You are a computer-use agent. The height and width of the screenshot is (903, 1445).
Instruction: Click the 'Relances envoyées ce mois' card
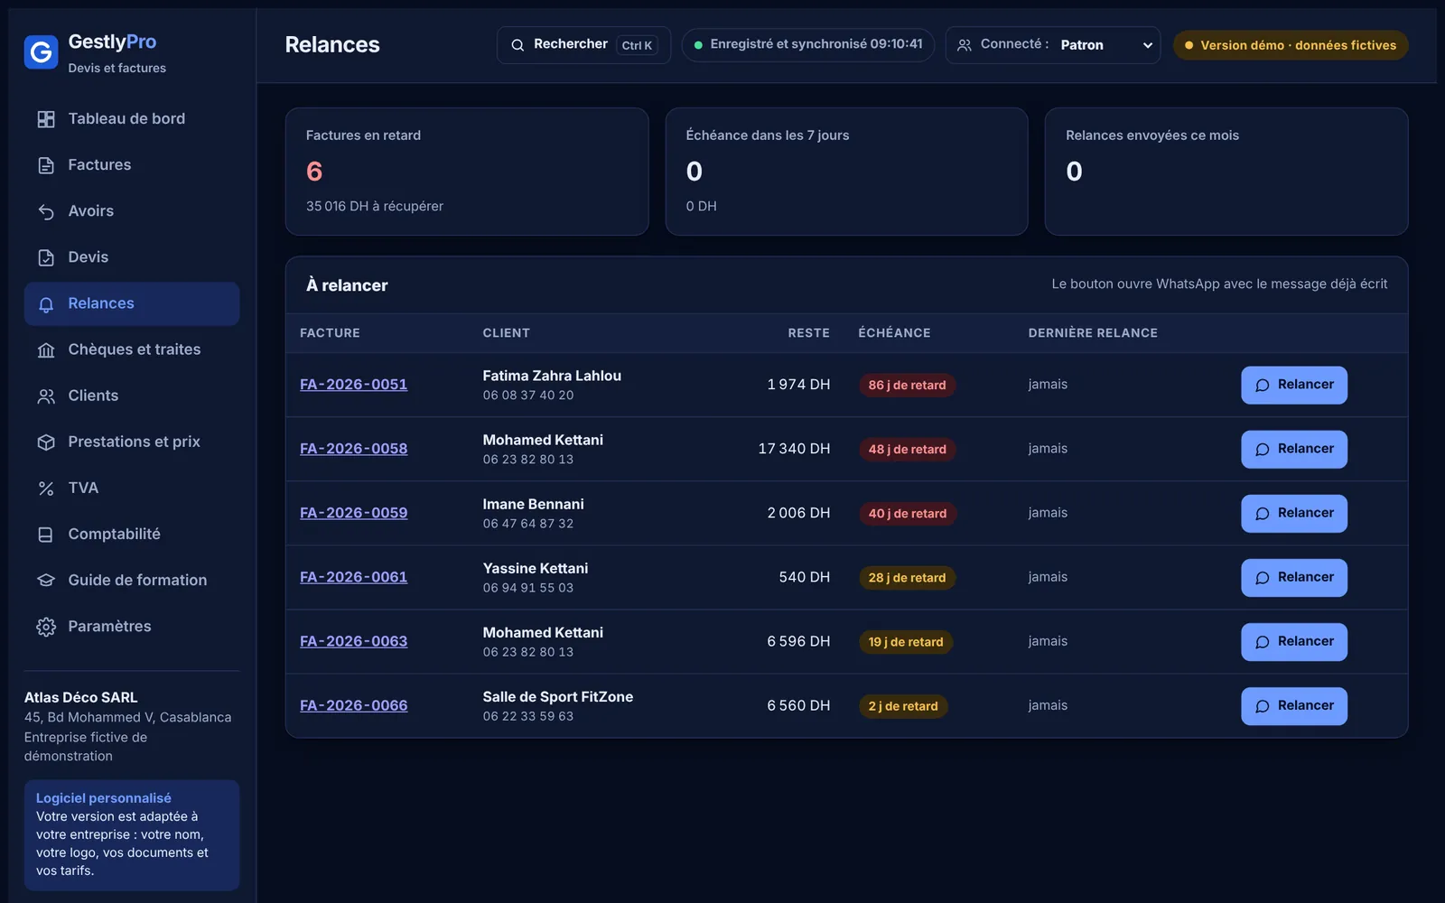1226,172
